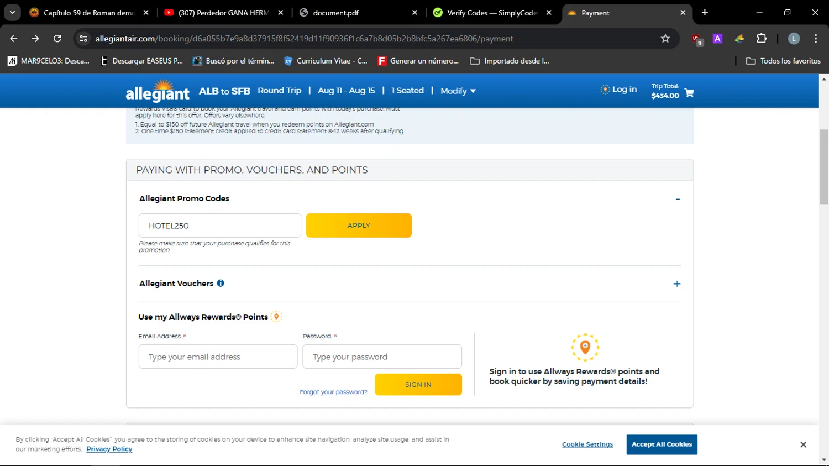Open the Privacy Policy link
This screenshot has height=466, width=829.
pyautogui.click(x=109, y=449)
